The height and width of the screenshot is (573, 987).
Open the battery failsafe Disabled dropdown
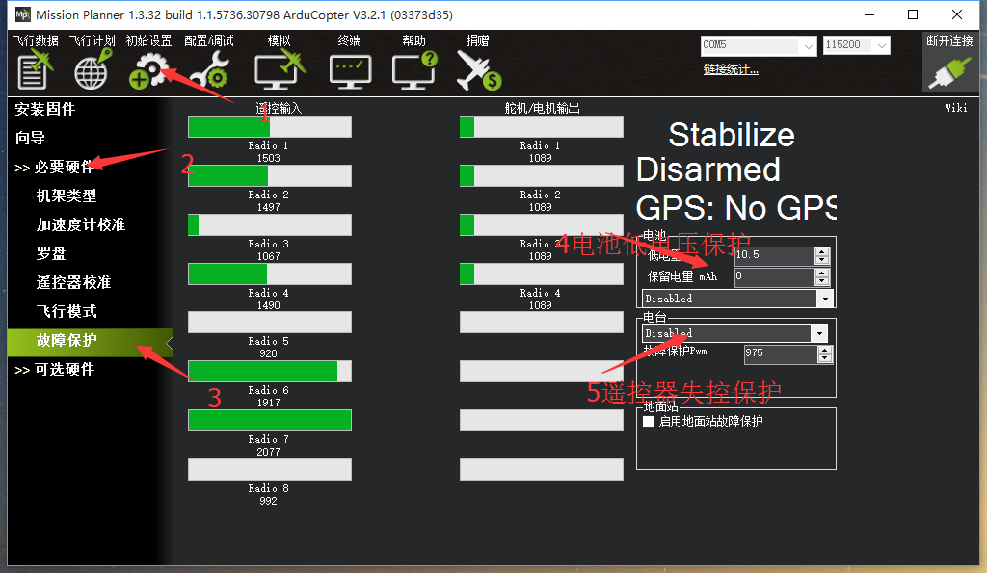pyautogui.click(x=737, y=299)
